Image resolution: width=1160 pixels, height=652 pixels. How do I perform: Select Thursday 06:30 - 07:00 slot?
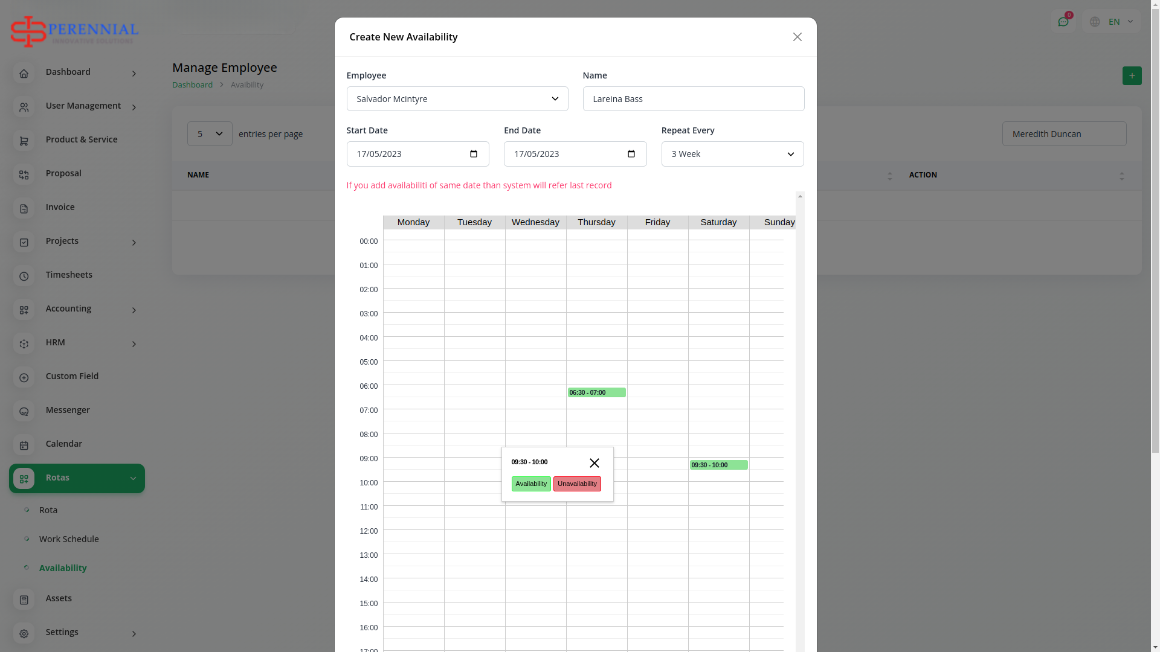(596, 392)
